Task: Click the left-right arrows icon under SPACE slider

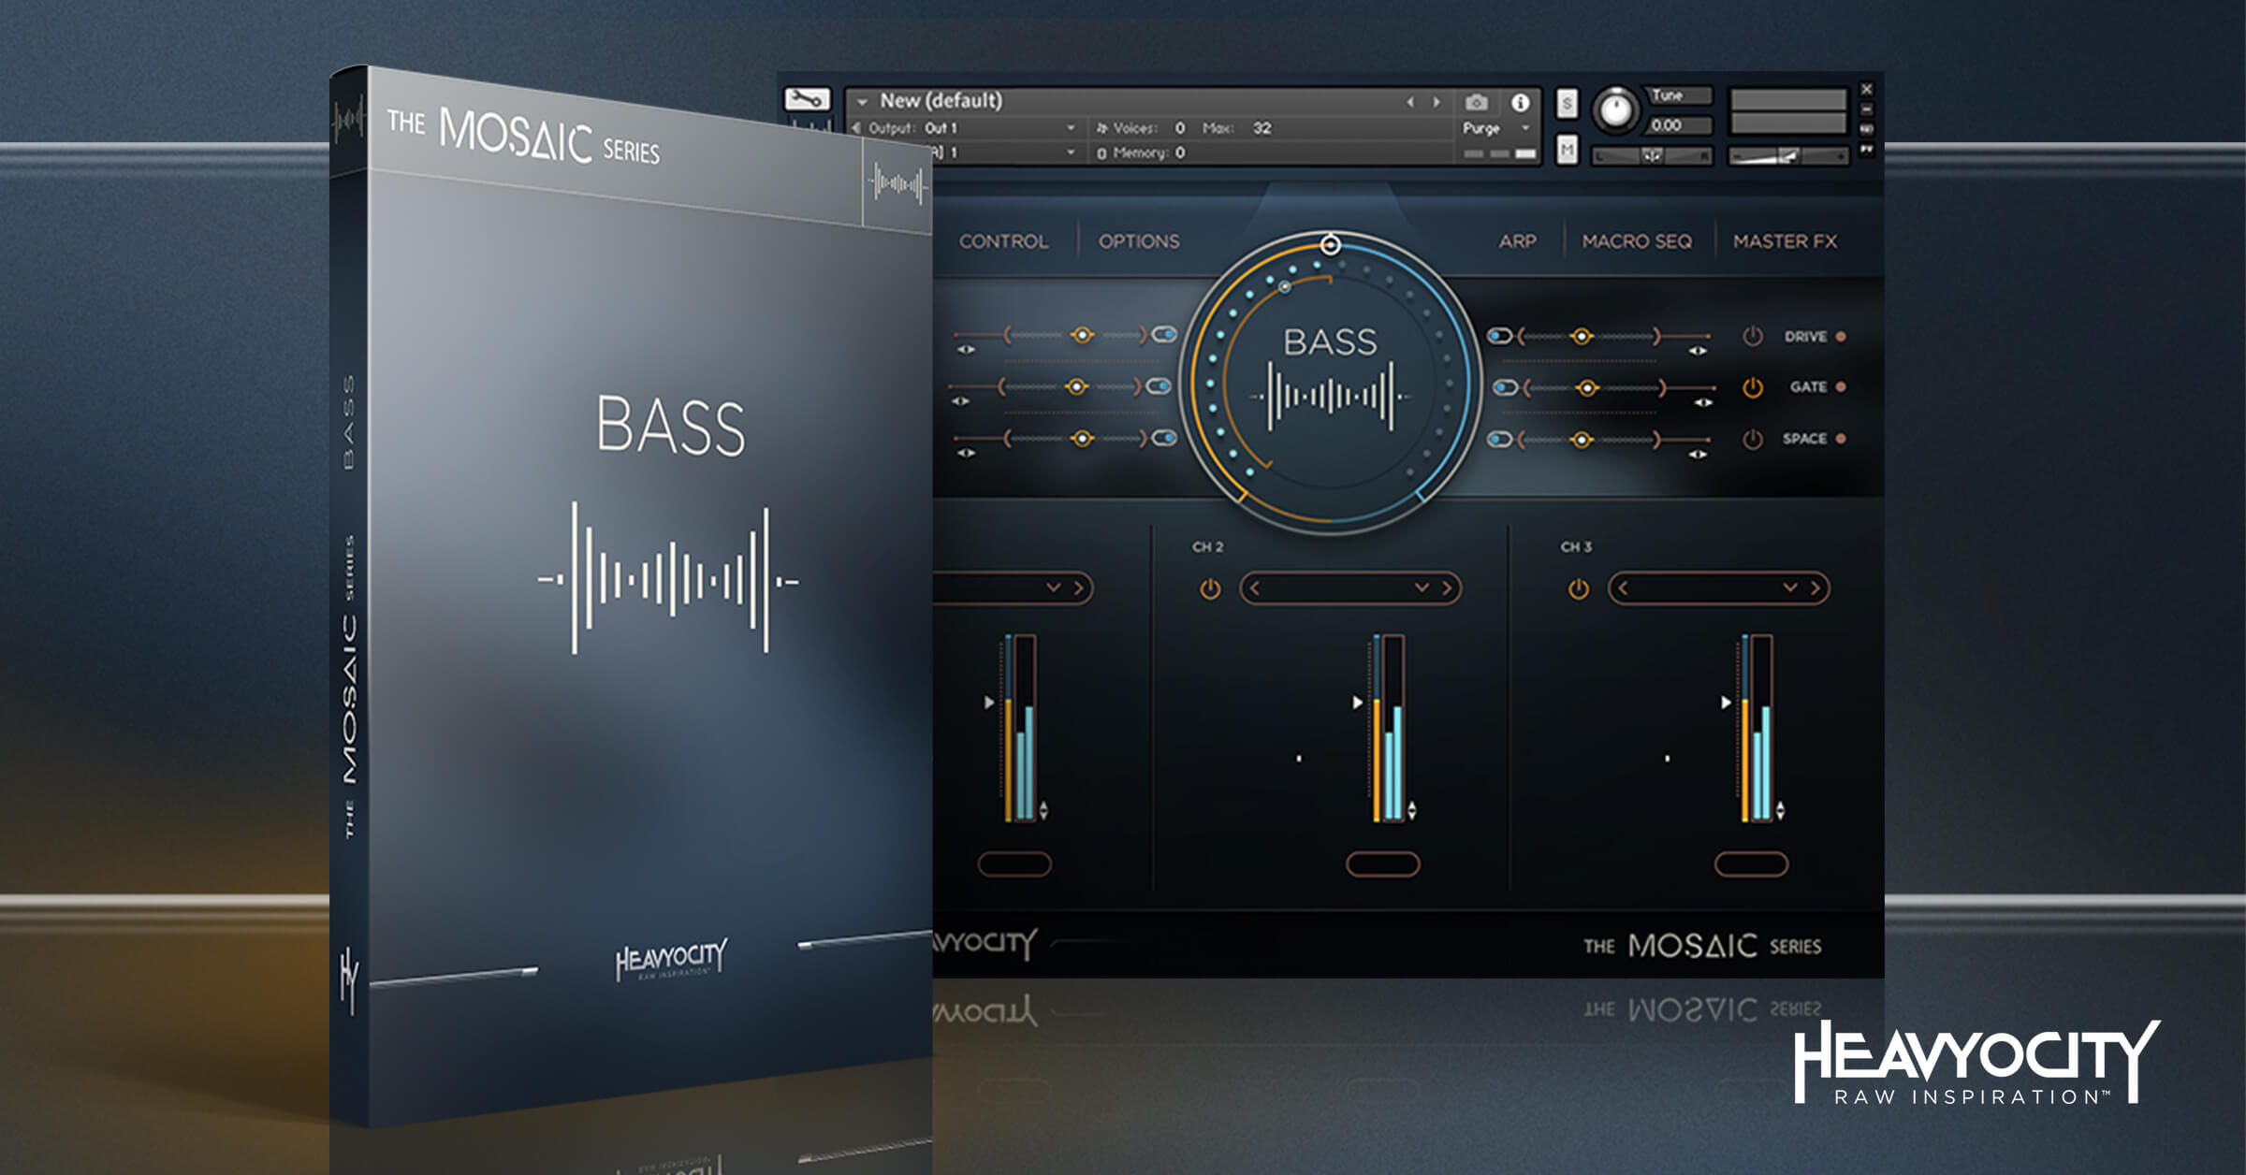Action: point(1698,454)
